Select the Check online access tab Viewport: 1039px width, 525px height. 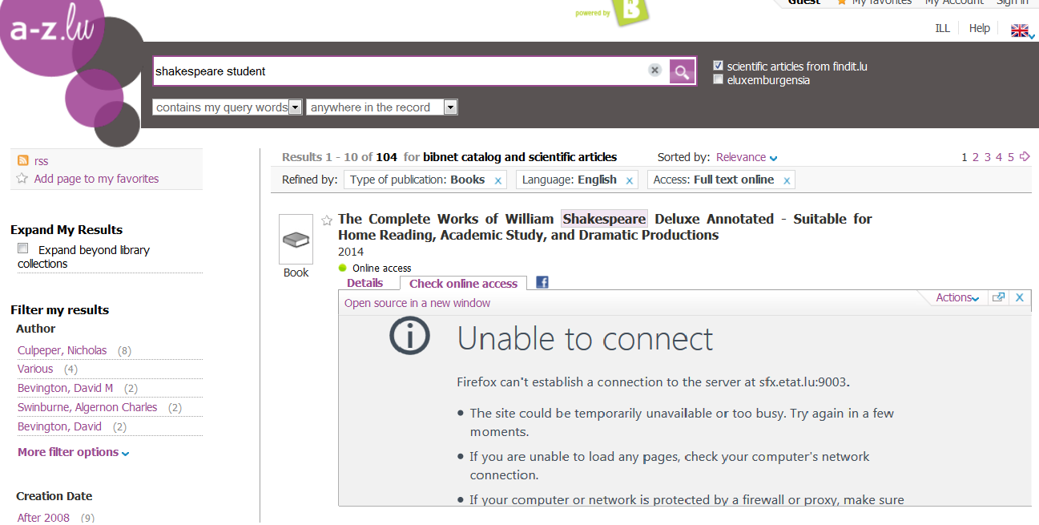click(x=463, y=284)
